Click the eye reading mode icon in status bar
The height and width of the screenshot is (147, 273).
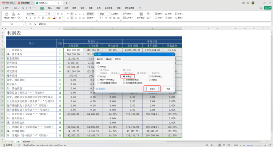[207, 145]
